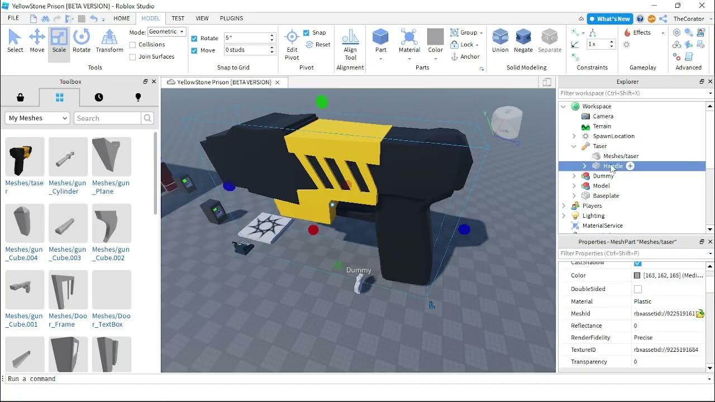Open the Meshes/gun_Plane toolbox item link
The height and width of the screenshot is (402, 715).
point(111,187)
